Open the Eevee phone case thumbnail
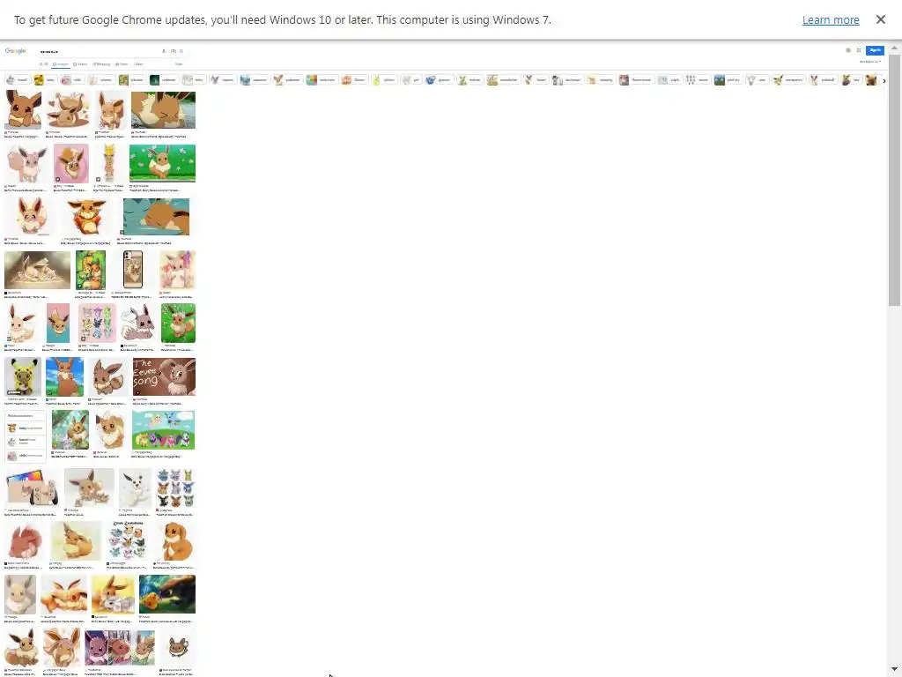Image resolution: width=902 pixels, height=677 pixels. [134, 270]
